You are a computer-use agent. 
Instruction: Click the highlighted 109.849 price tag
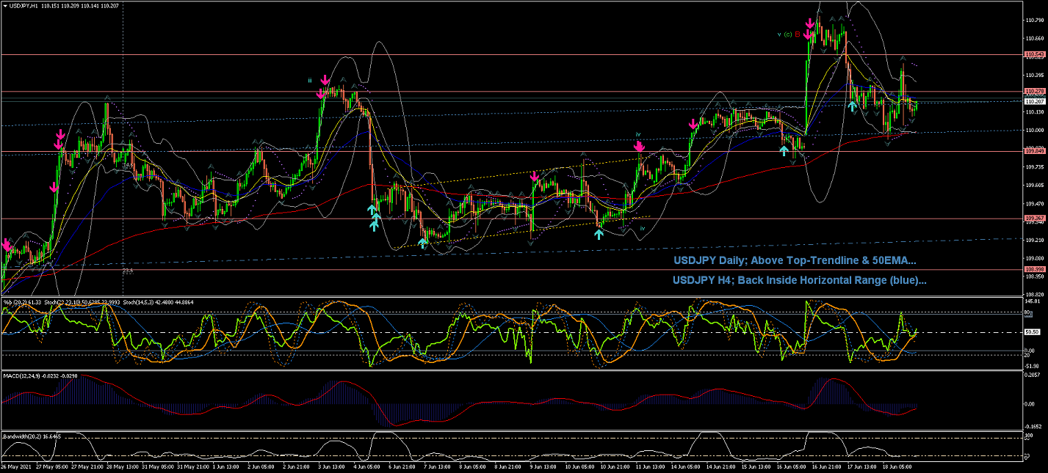click(1035, 150)
